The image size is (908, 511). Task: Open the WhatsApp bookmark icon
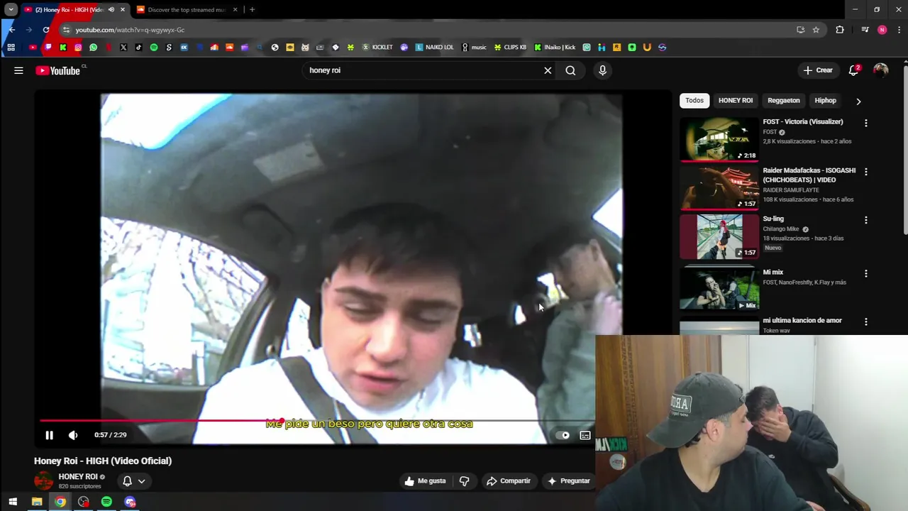click(93, 48)
